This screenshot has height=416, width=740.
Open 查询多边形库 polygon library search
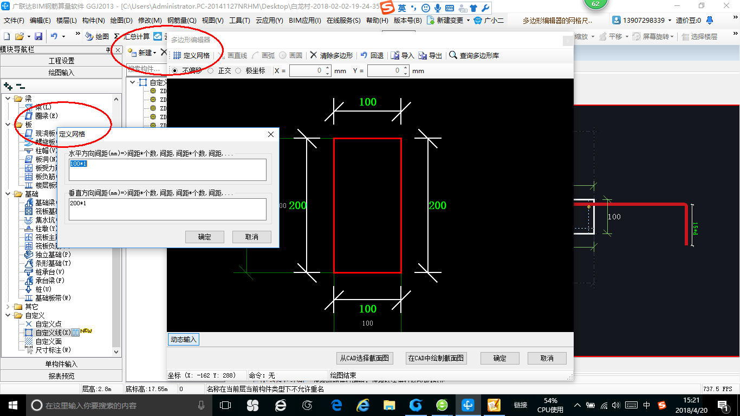click(x=474, y=55)
